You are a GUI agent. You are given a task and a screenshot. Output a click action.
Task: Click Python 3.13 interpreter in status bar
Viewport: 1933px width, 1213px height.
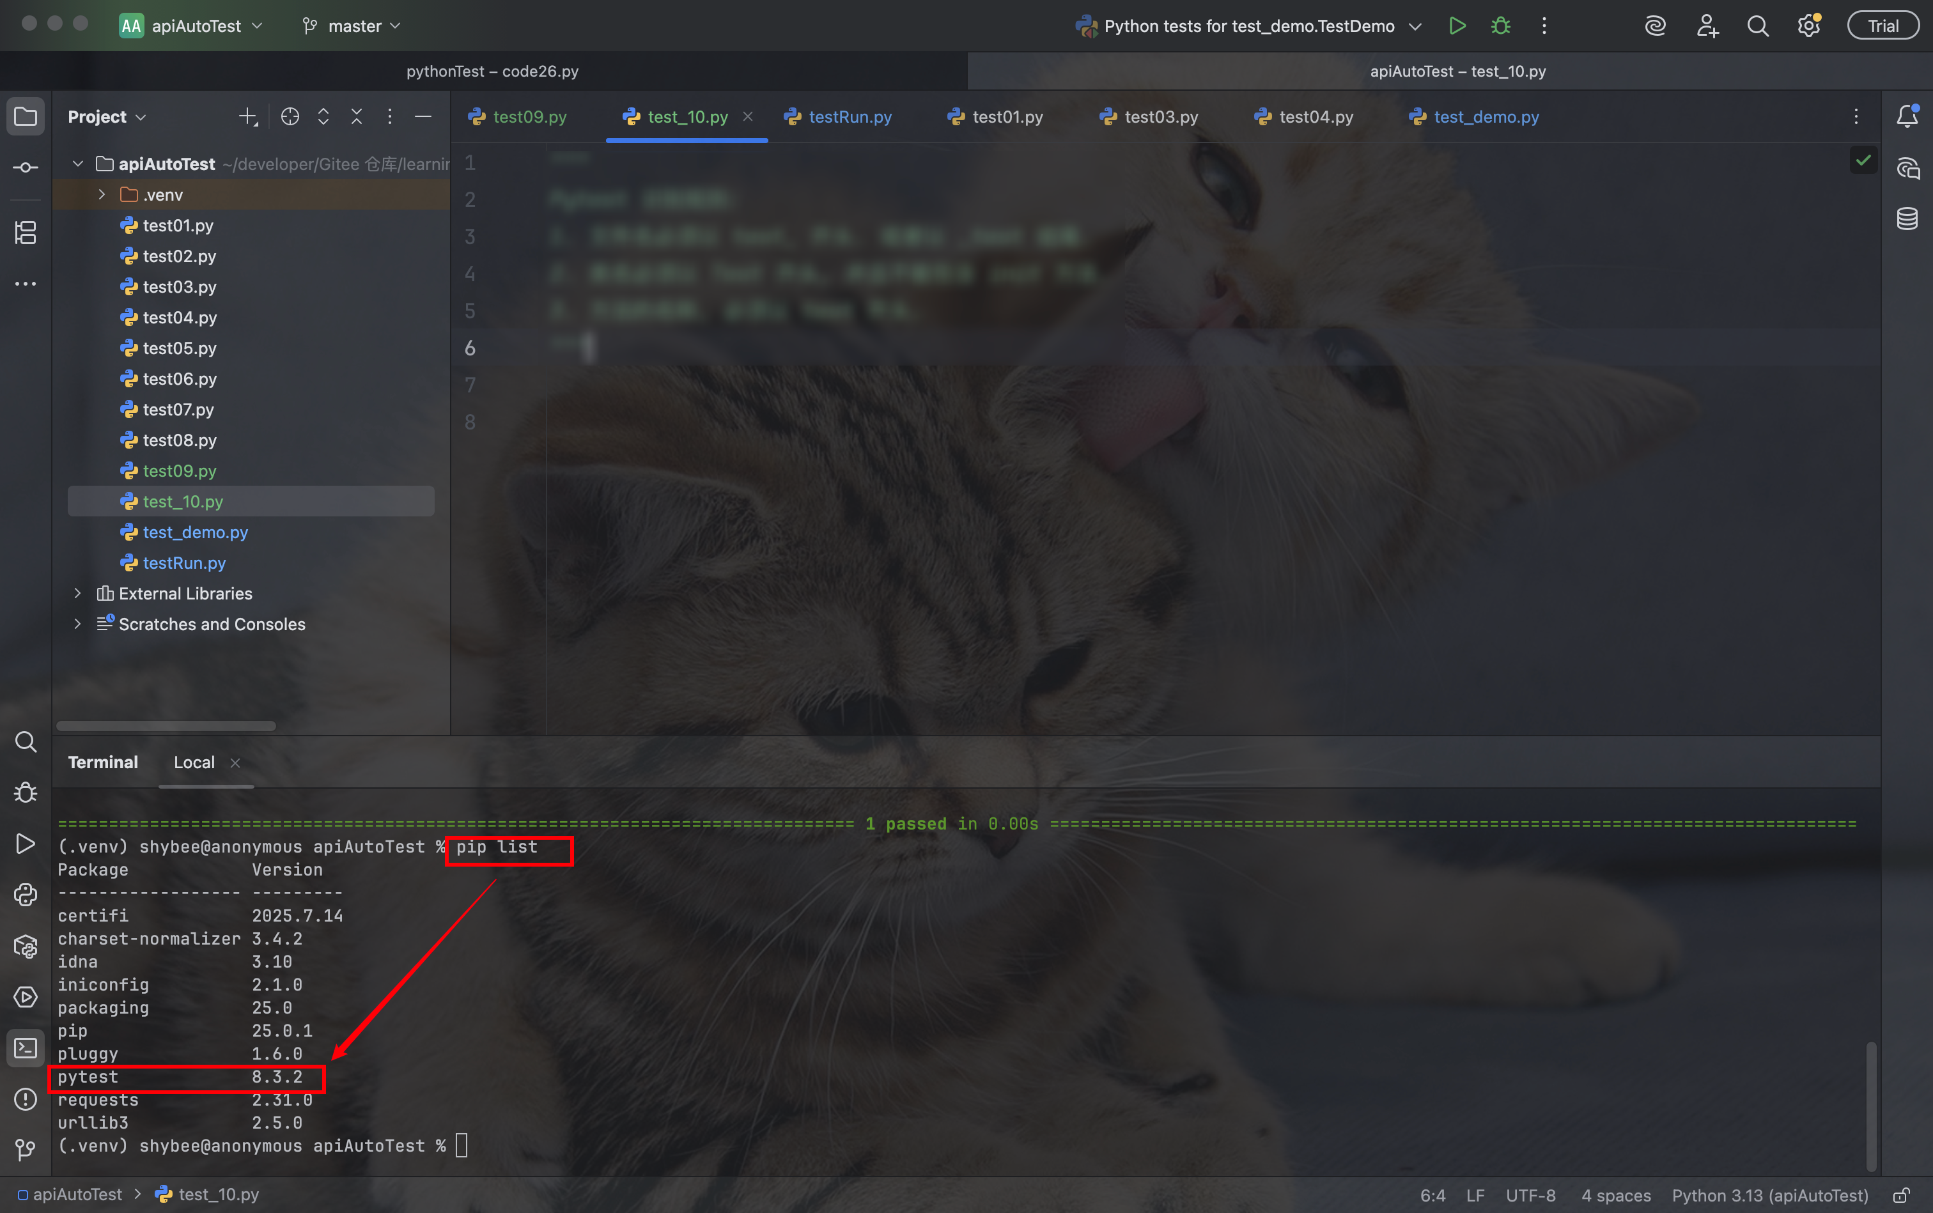(x=1769, y=1195)
